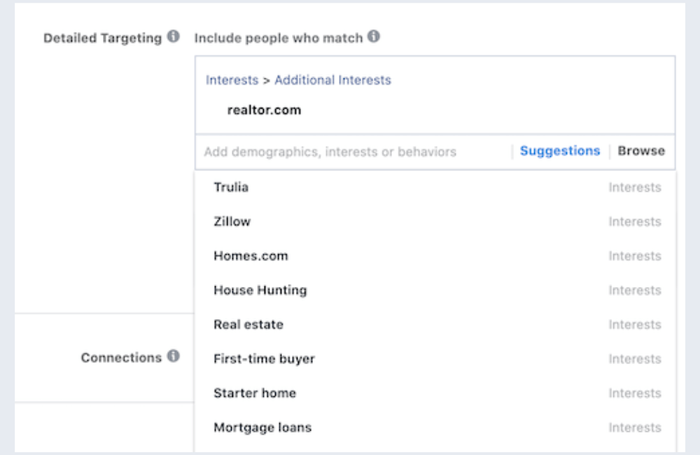Click the realtor.com selected interest
This screenshot has height=455, width=700.
[264, 109]
